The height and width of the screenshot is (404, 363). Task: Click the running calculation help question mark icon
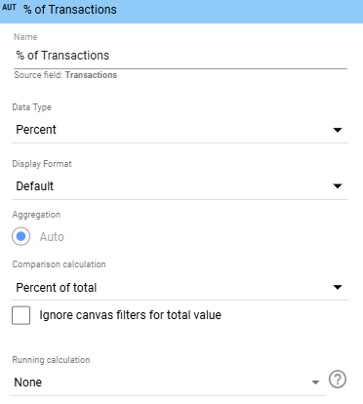[338, 380]
